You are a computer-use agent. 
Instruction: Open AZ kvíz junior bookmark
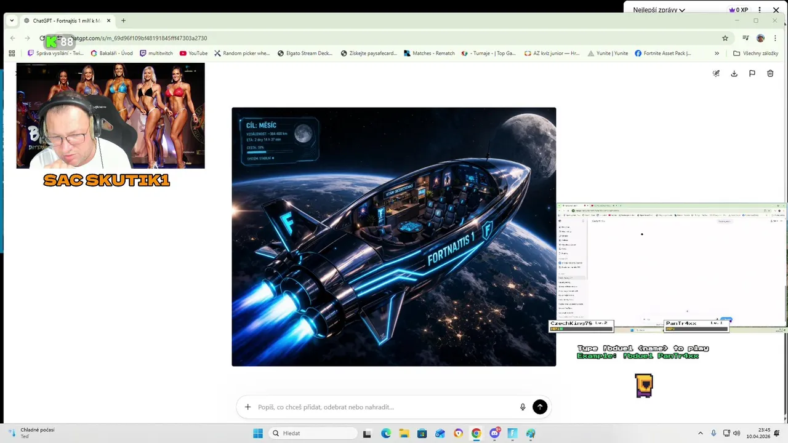point(552,54)
